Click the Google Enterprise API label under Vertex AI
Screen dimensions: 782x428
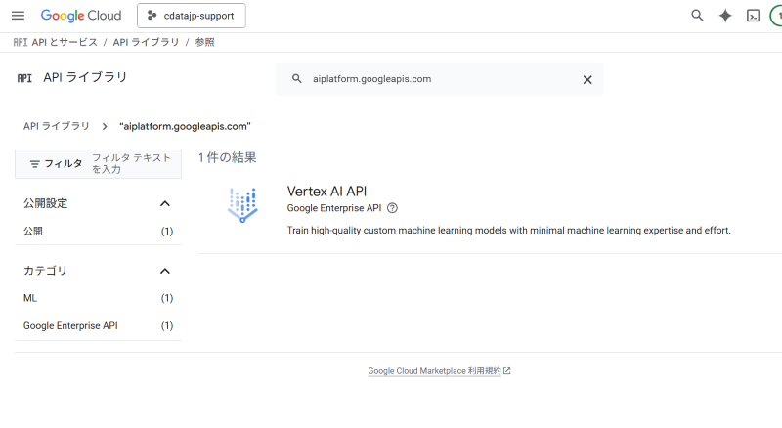(x=334, y=208)
